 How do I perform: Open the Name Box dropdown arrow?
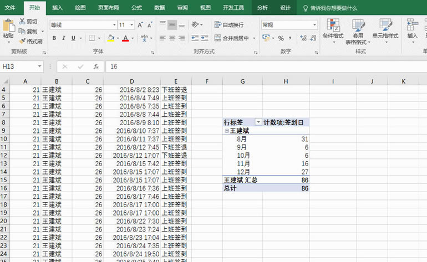39,66
